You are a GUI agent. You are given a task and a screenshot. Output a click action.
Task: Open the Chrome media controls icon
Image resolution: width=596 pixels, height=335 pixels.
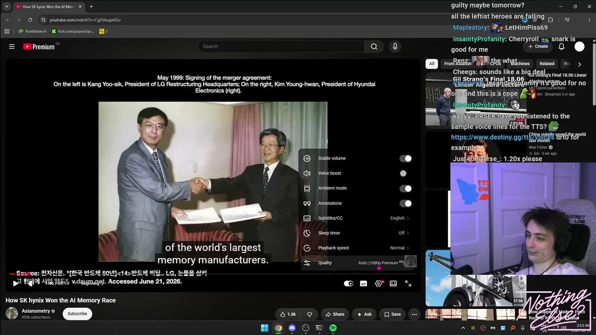(567, 20)
